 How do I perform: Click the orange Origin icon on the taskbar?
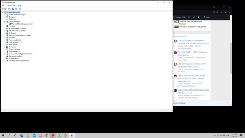click(65, 136)
